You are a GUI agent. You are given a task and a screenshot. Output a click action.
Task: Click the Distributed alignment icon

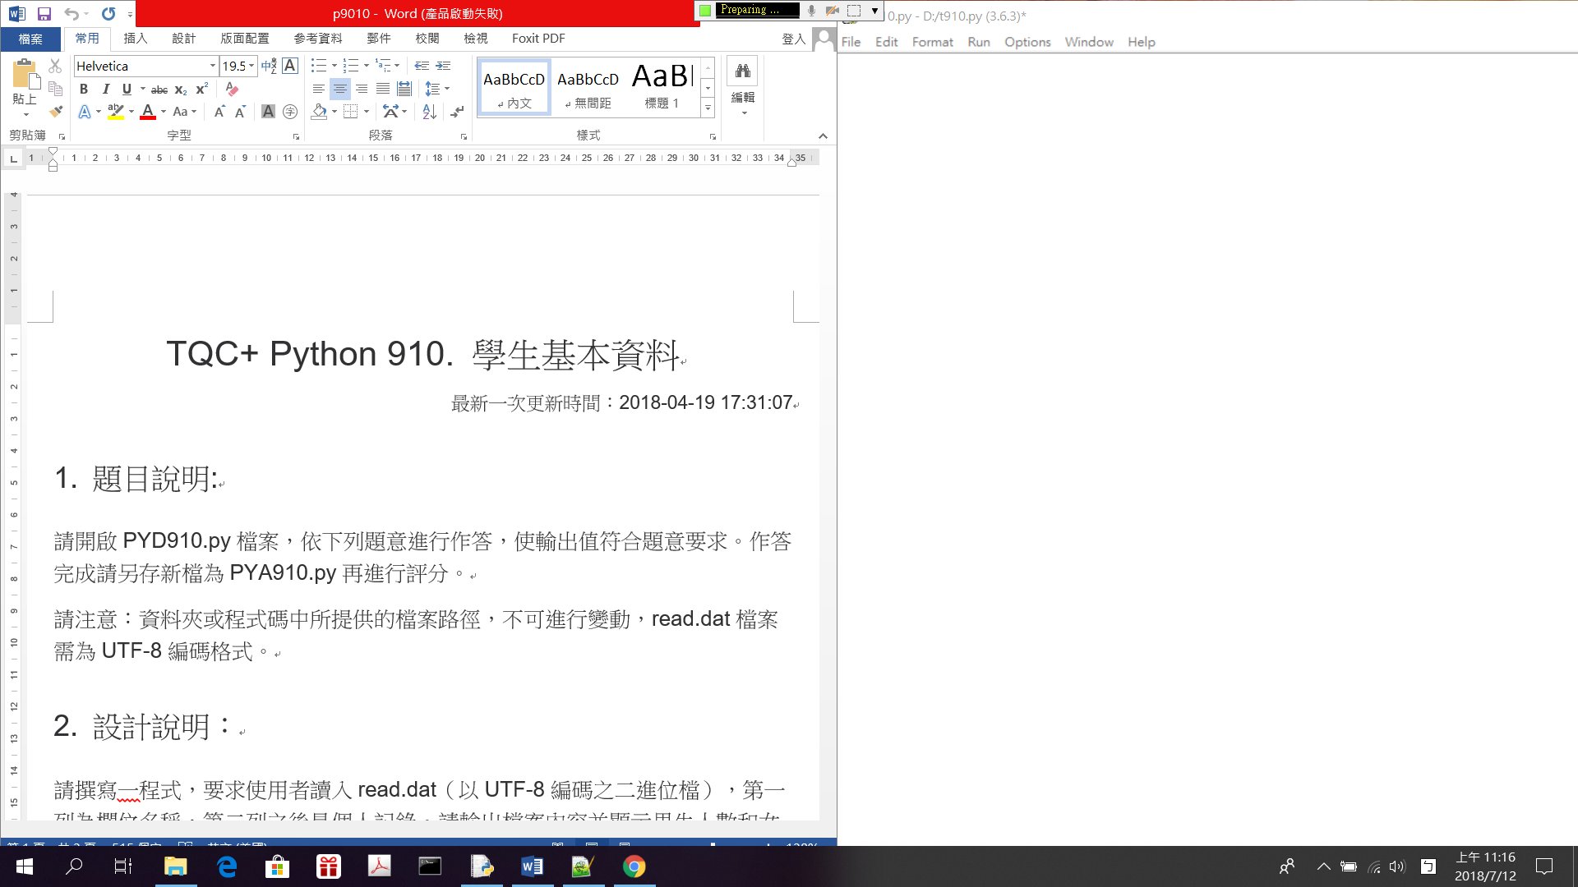click(404, 89)
